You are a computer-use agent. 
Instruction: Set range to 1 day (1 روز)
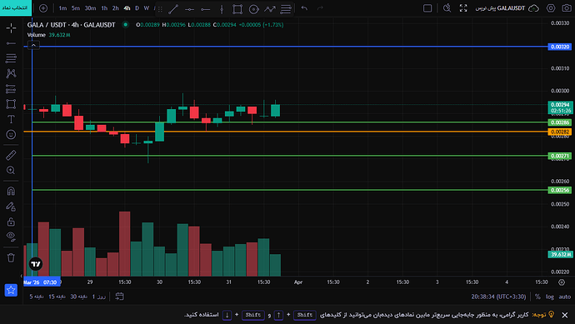[x=99, y=297]
